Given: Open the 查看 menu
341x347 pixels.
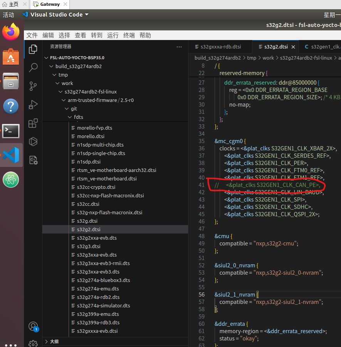Looking at the screenshot, I should click(x=81, y=35).
